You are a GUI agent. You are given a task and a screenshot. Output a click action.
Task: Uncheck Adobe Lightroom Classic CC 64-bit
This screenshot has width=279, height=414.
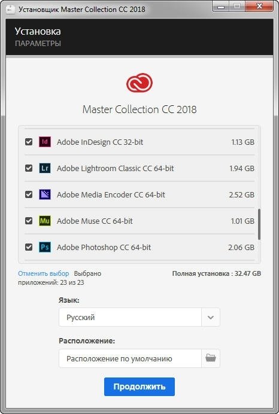(29, 168)
